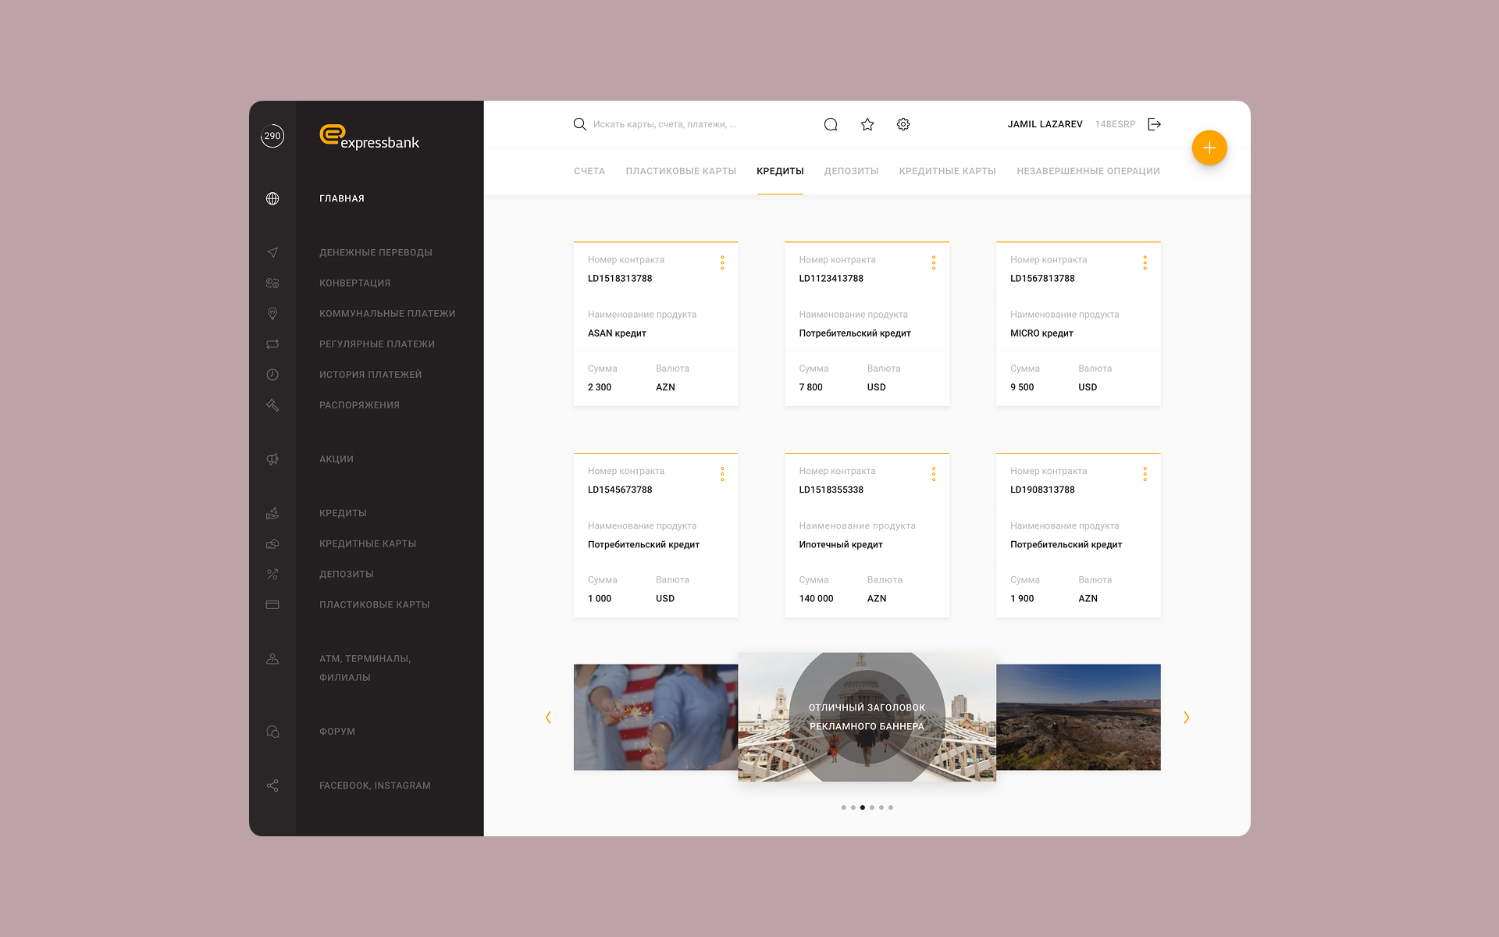Click the percent deposits sidebar icon

[272, 574]
